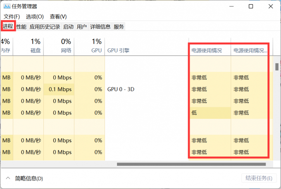Sort by the GPU 引擎 column header

pos(119,50)
